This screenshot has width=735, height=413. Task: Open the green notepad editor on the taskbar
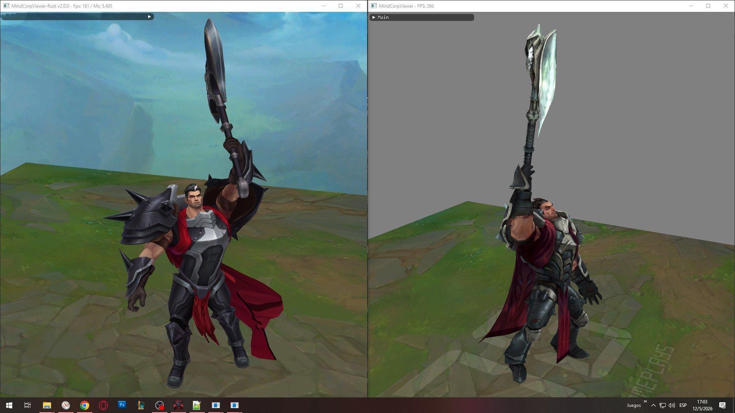tap(197, 405)
